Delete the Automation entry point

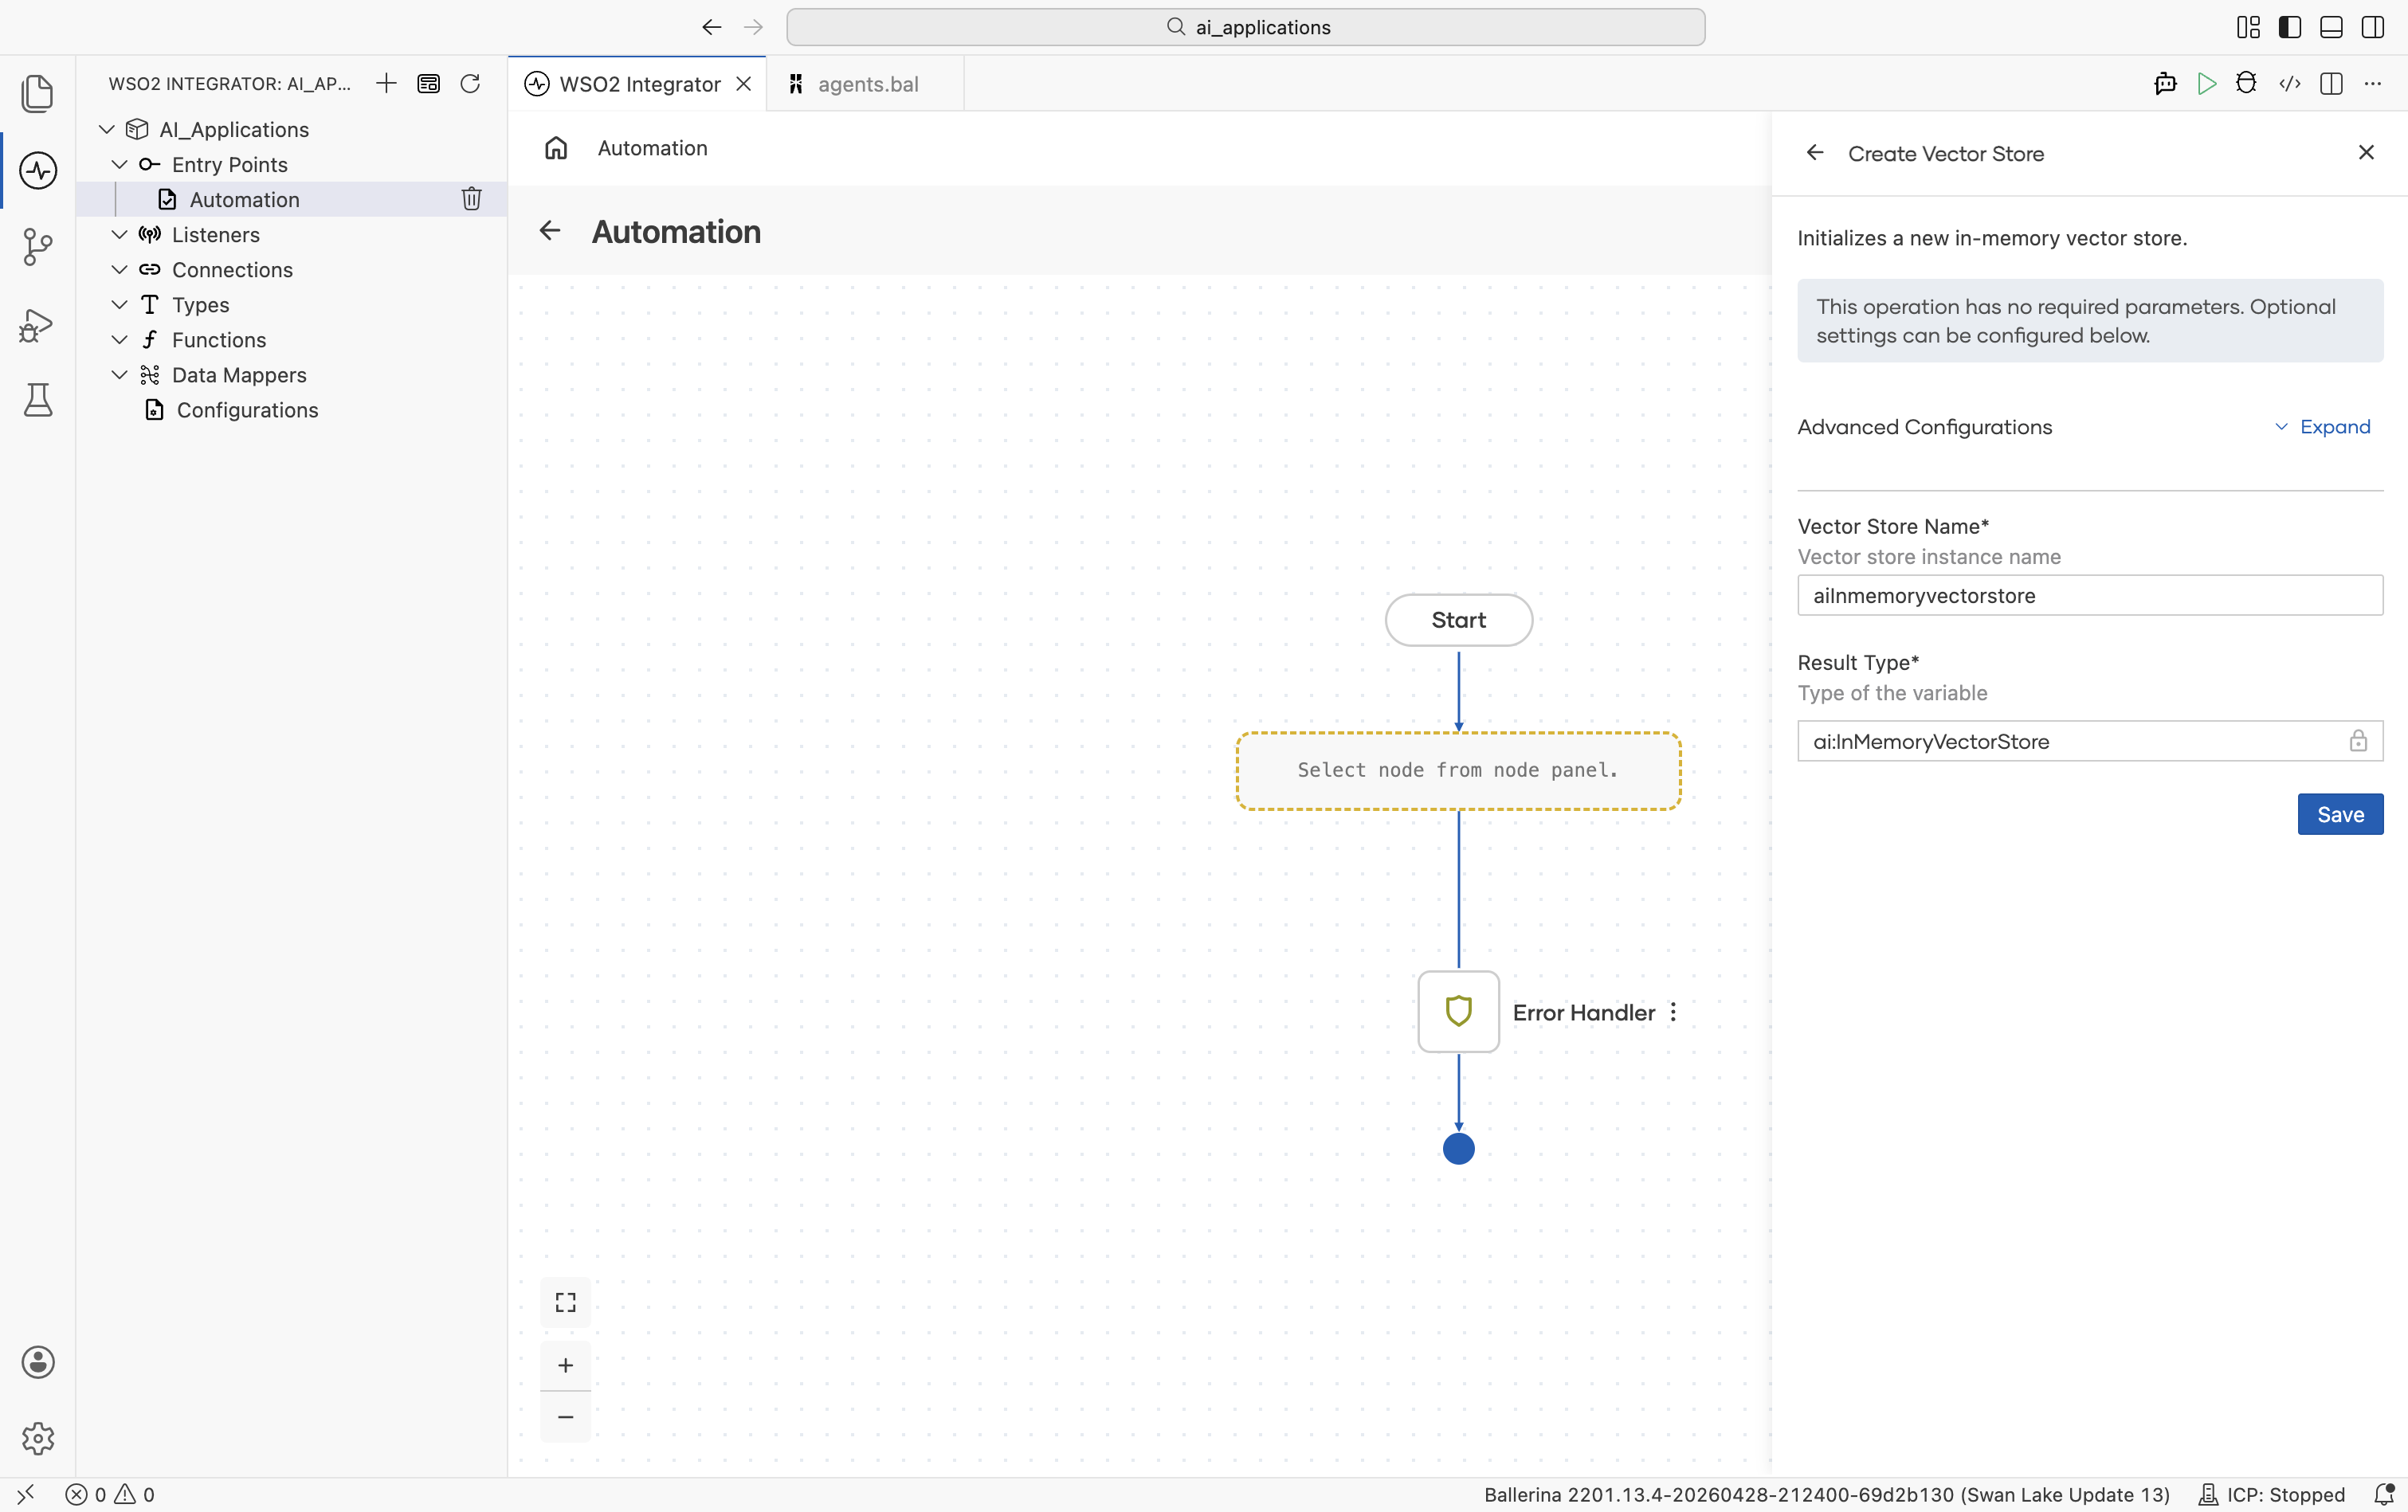[472, 199]
